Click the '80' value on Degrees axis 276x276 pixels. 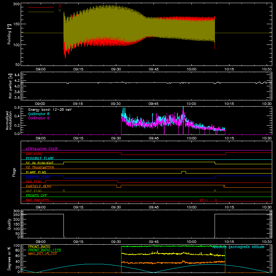pos(18,250)
